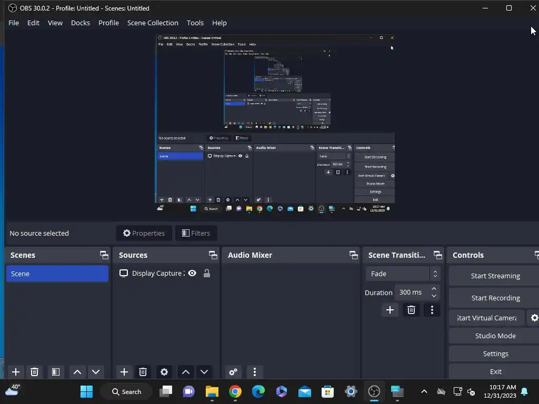This screenshot has height=404, width=539.
Task: Enable Studio Mode
Action: pos(495,336)
